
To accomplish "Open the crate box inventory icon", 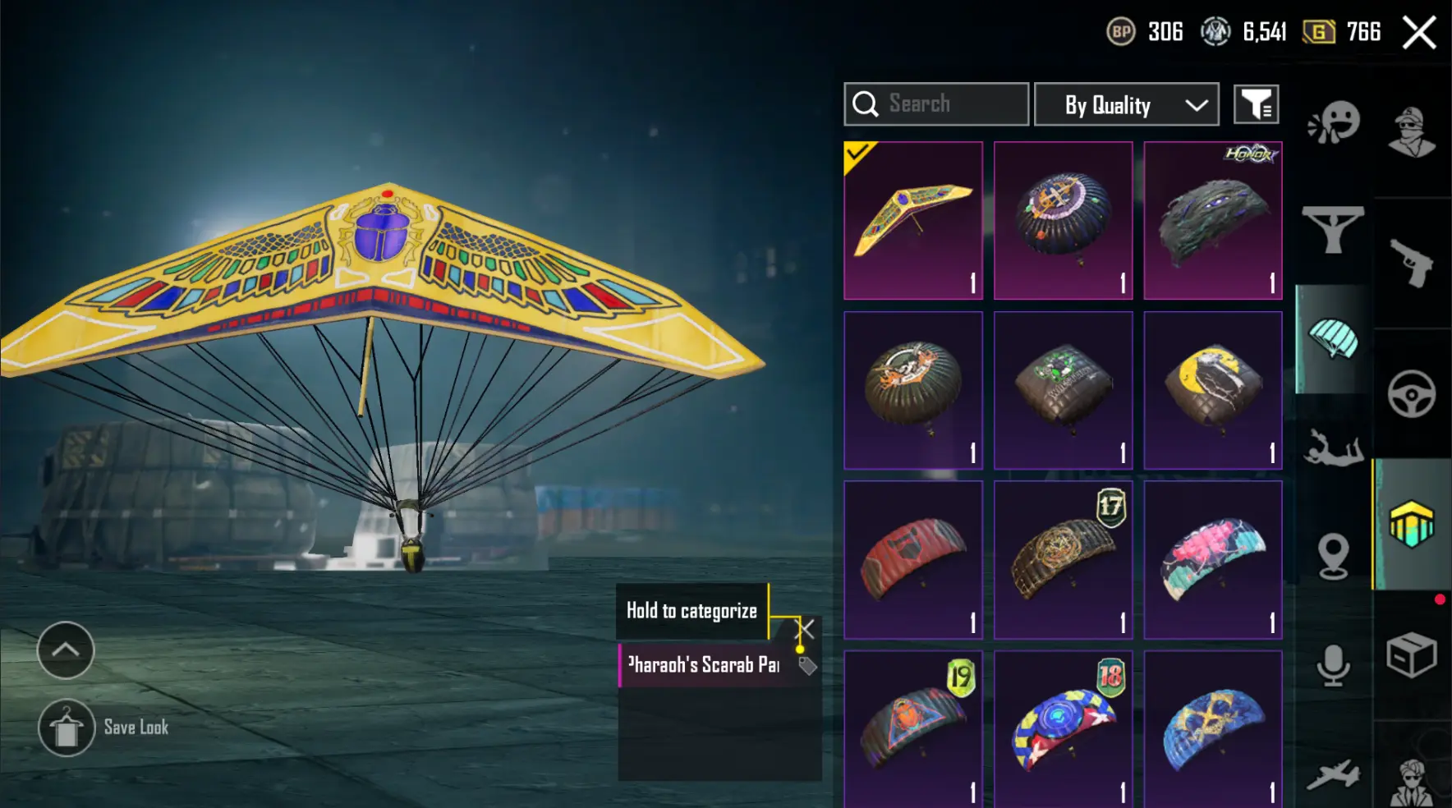I will (1412, 654).
